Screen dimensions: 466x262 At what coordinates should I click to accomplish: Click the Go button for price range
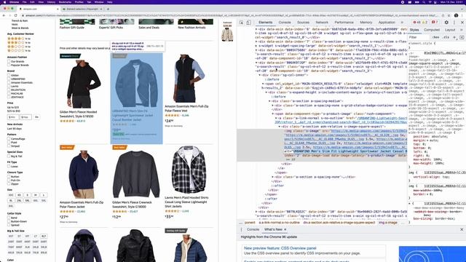pos(36,117)
